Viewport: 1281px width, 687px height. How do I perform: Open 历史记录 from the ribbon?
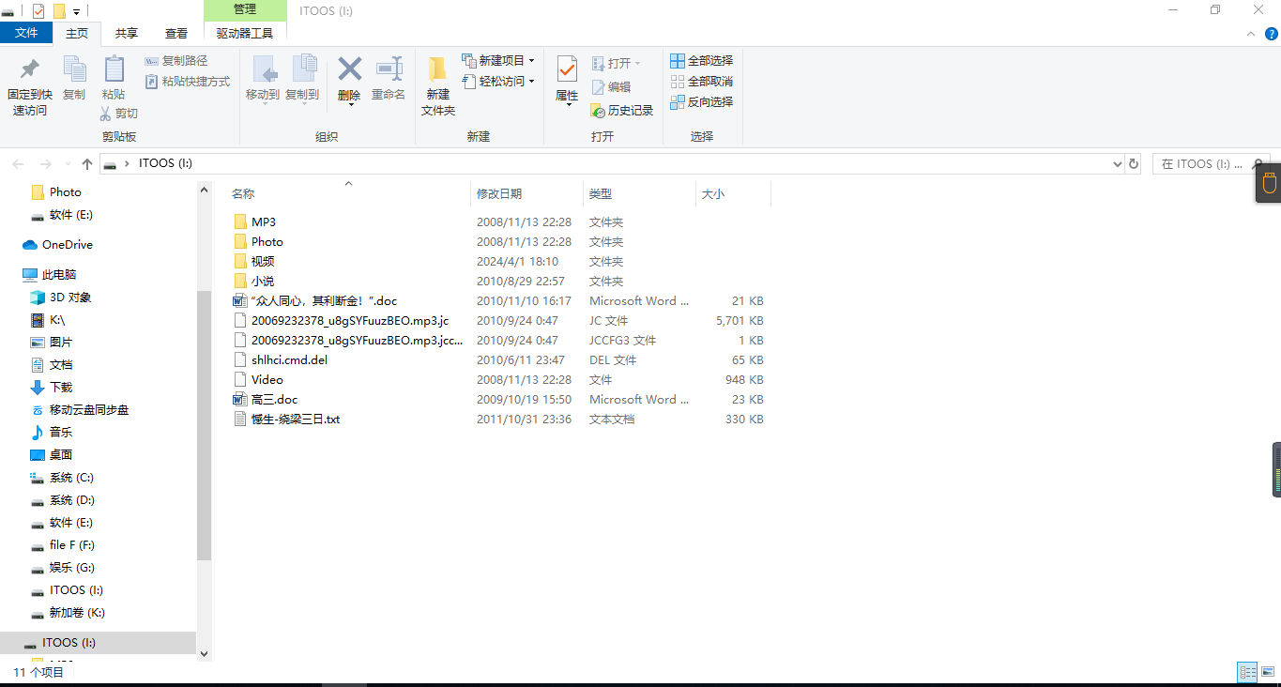pos(622,111)
